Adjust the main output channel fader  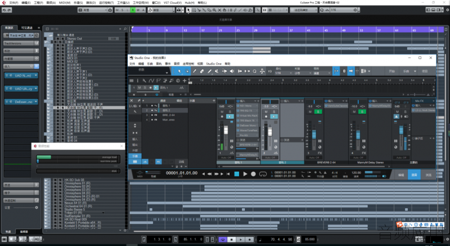point(401,131)
